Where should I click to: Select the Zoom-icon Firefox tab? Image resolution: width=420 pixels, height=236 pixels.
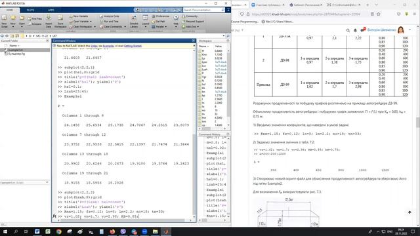tap(268, 5)
